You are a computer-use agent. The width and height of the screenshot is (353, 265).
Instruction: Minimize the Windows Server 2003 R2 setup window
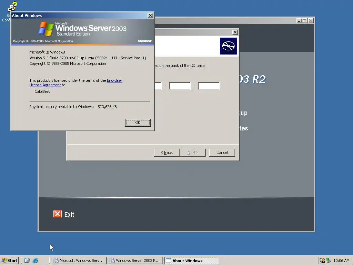(x=299, y=20)
